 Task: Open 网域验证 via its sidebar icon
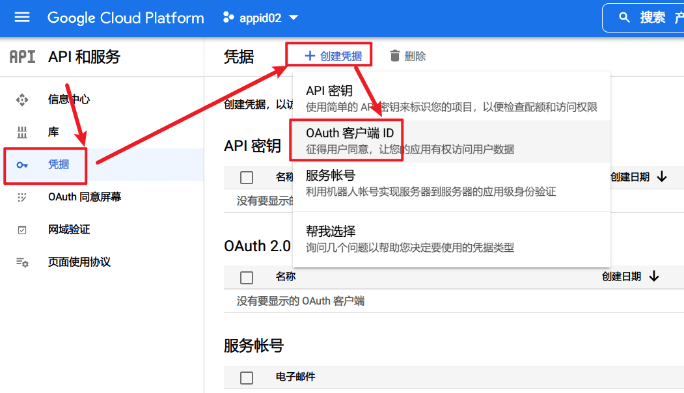[22, 230]
